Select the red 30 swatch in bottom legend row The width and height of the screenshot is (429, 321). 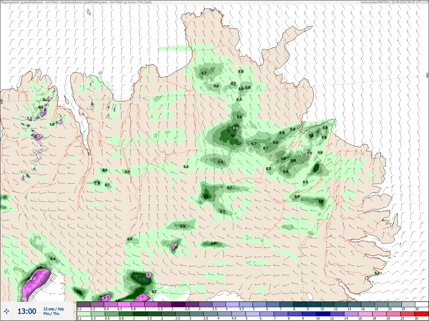422,314
